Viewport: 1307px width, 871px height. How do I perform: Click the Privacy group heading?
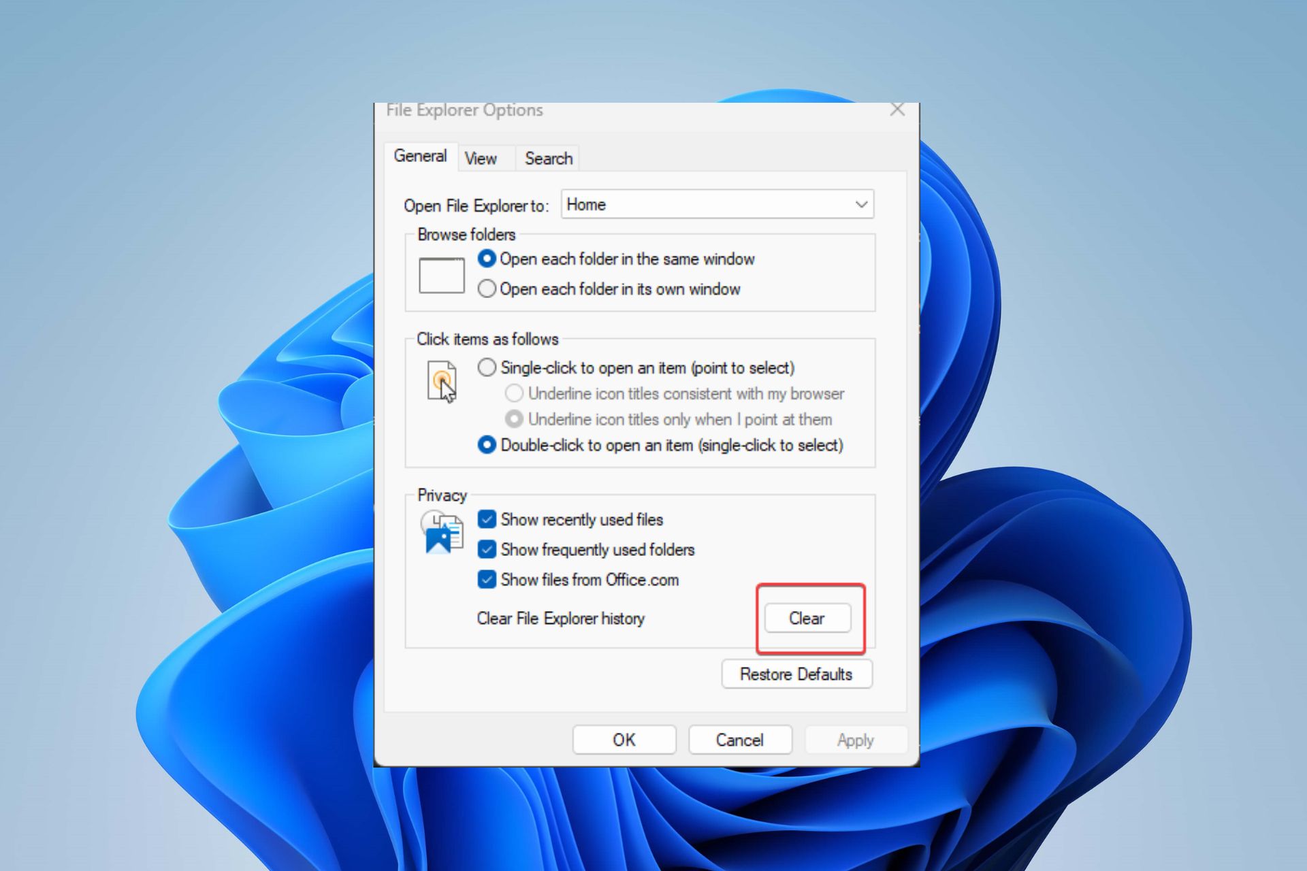[442, 495]
